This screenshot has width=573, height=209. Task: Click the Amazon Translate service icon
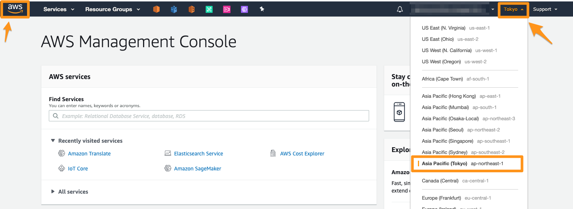(x=62, y=154)
